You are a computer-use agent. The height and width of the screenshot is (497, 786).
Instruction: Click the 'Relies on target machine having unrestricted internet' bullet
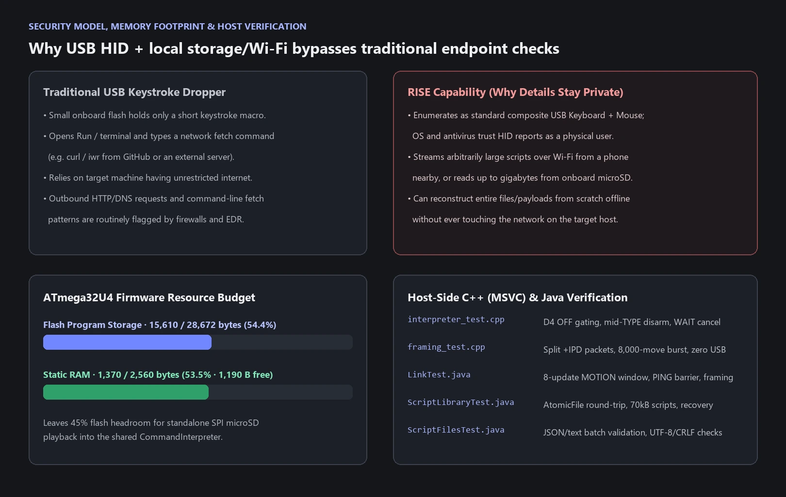point(147,178)
